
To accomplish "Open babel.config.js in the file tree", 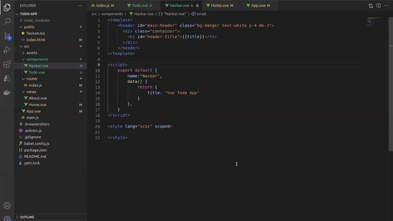I will click(50, 144).
